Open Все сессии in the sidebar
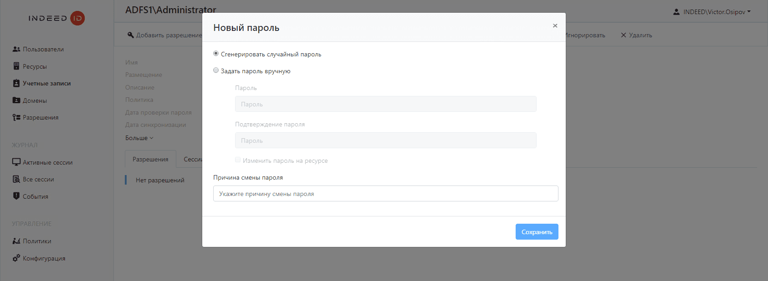The width and height of the screenshot is (768, 281). pos(38,179)
